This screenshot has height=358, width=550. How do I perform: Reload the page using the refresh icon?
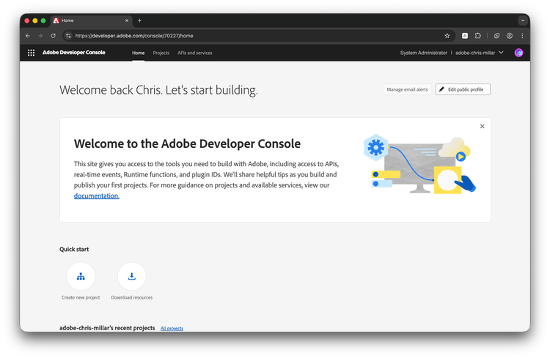click(x=53, y=35)
